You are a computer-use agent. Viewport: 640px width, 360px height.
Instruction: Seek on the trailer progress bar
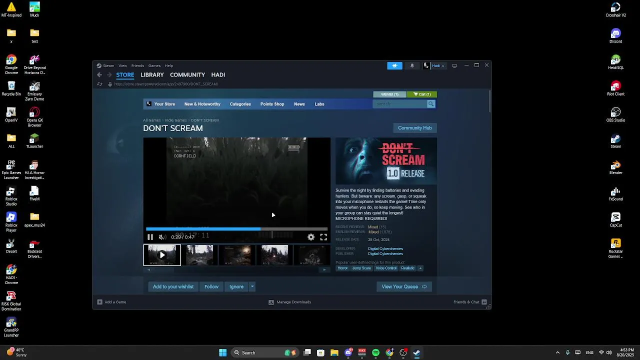click(237, 229)
